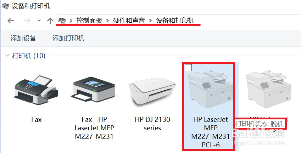
Task: Click the 设备和打印机 breadcrumb
Action: tap(175, 20)
